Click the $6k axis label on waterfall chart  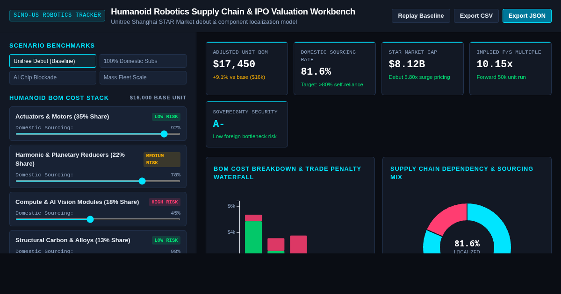(231, 206)
